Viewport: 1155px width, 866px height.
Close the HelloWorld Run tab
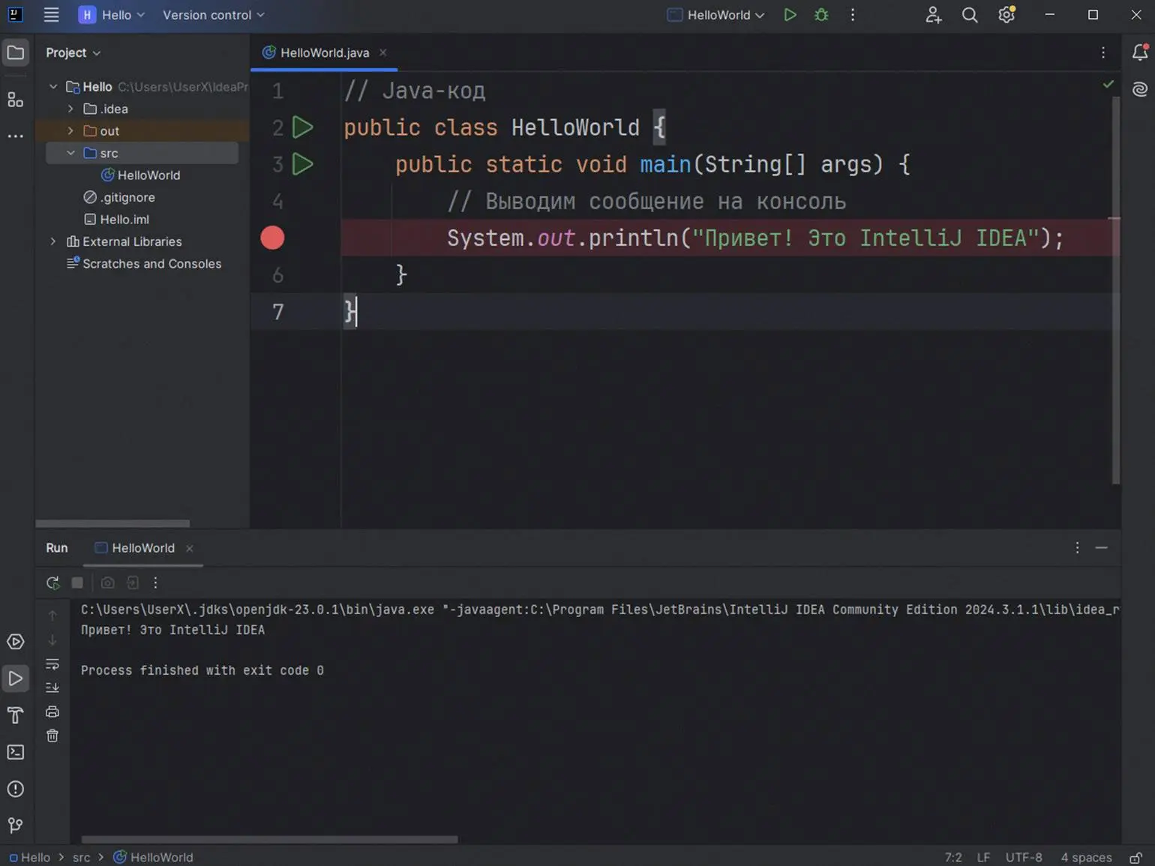click(190, 548)
